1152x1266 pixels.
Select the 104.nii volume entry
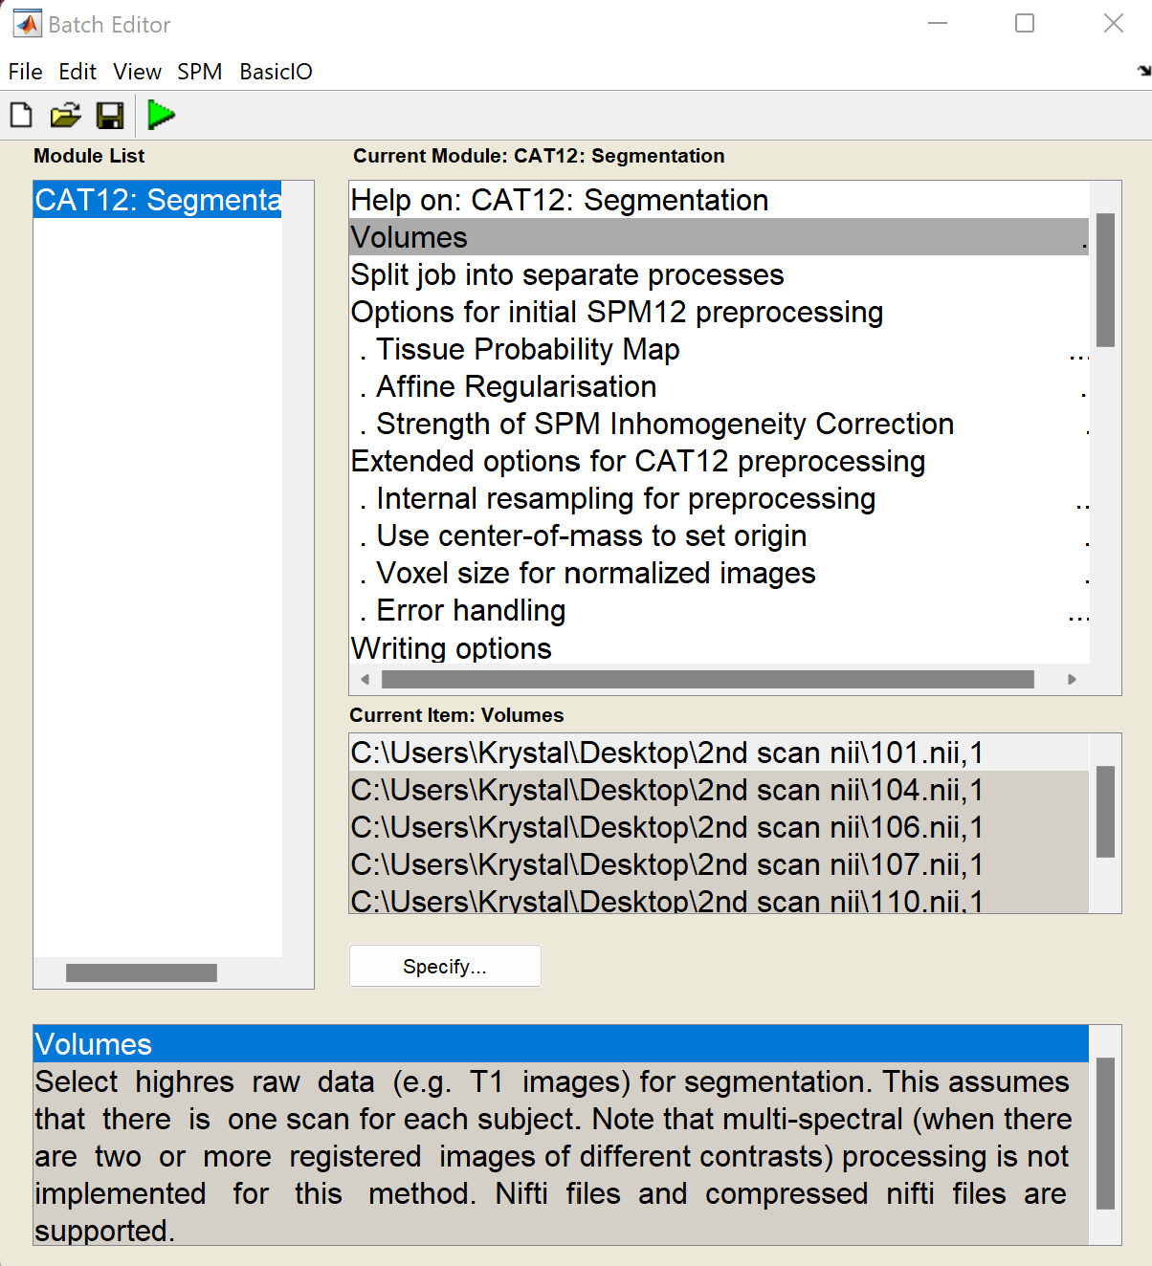(x=667, y=791)
